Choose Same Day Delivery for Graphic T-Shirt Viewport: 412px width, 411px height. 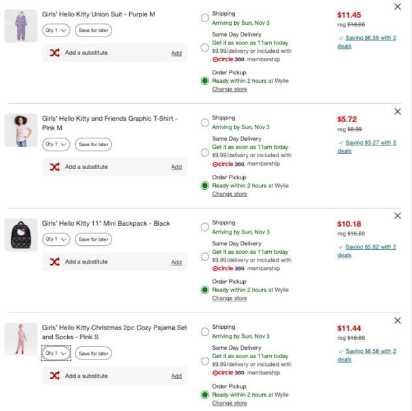click(205, 152)
